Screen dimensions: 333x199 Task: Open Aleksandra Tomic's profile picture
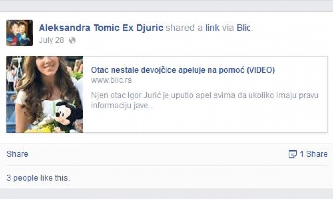pos(19,33)
